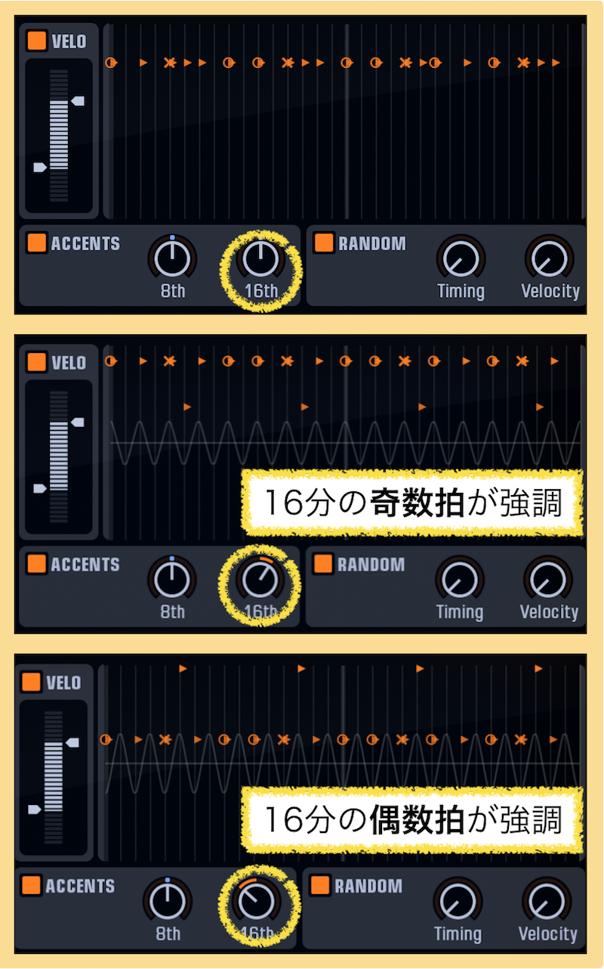Click the first accented arrow marker in the middle panel's lower row
Screen dimensions: 604x969
click(187, 407)
